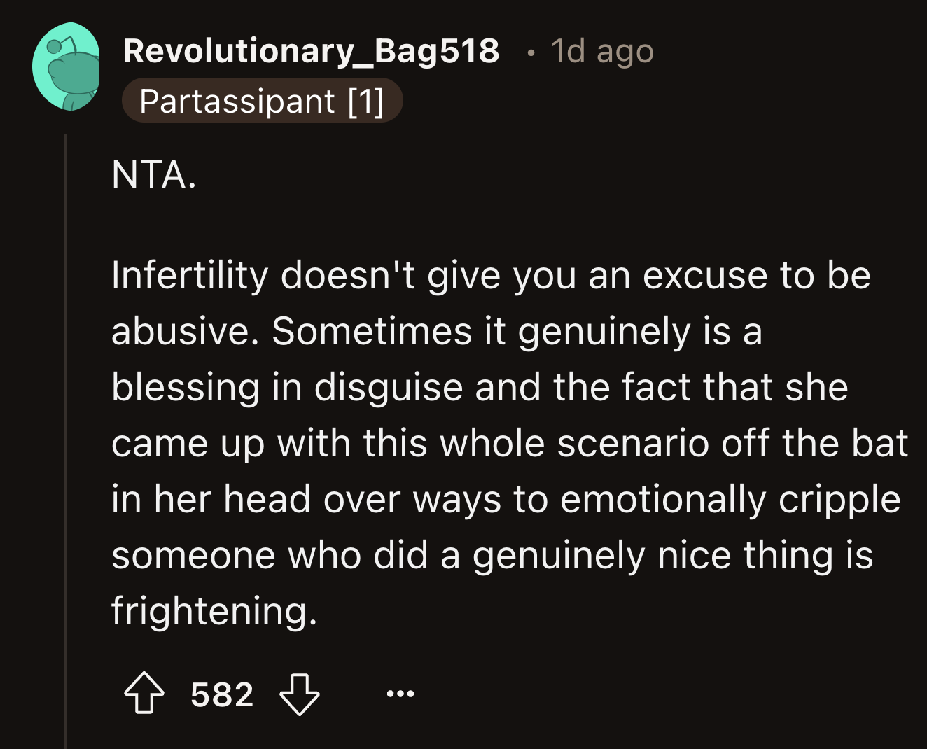Downvote the Revolutionary_Bag518 comment

300,694
